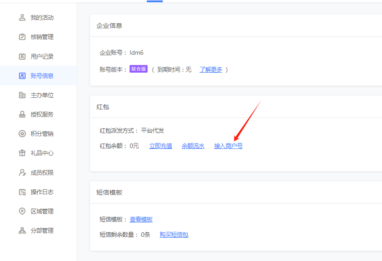Click the 成员权限 user-key icon

[22, 173]
